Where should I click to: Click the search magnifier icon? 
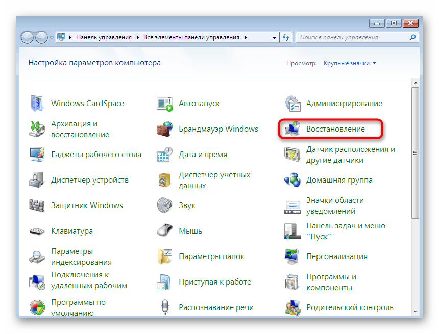[412, 38]
